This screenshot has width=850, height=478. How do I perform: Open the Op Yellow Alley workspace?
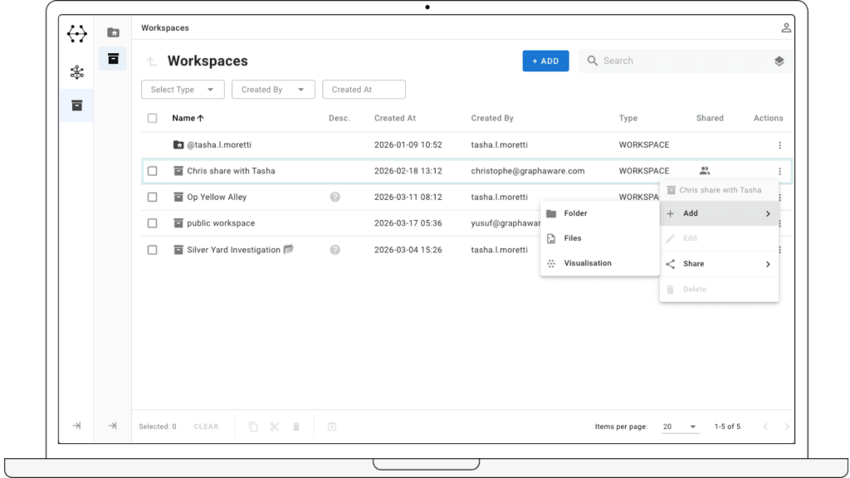[x=217, y=198]
